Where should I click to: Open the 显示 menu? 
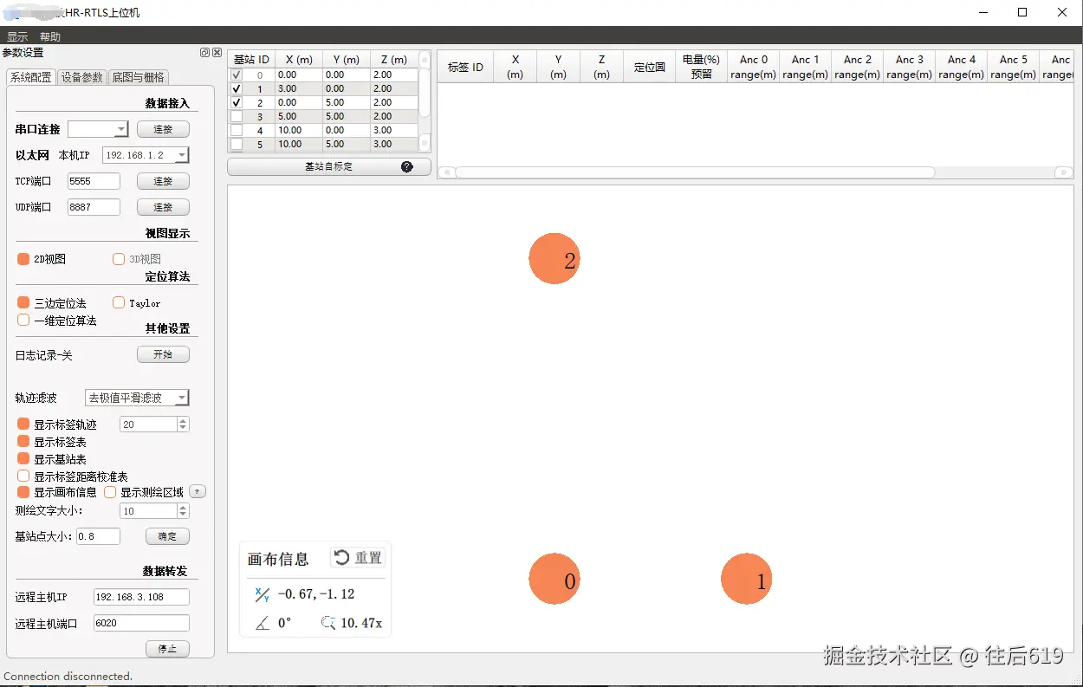pos(17,37)
